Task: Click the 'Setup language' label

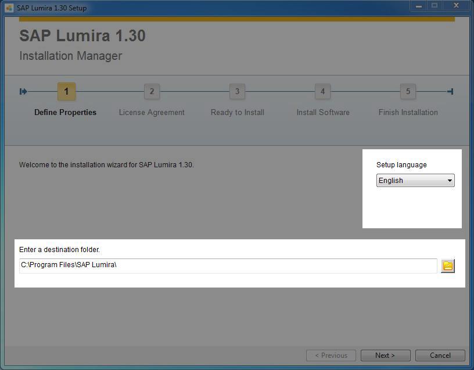Action: [x=401, y=165]
